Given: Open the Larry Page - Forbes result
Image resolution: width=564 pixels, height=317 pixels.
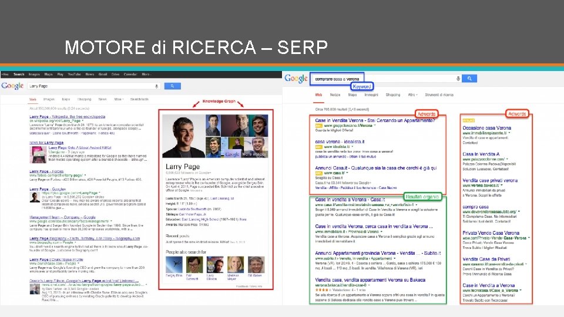Looking at the screenshot, I should [46, 171].
